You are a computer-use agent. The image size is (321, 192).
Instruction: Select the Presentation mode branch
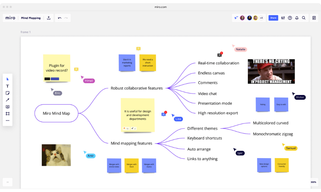click(x=215, y=103)
